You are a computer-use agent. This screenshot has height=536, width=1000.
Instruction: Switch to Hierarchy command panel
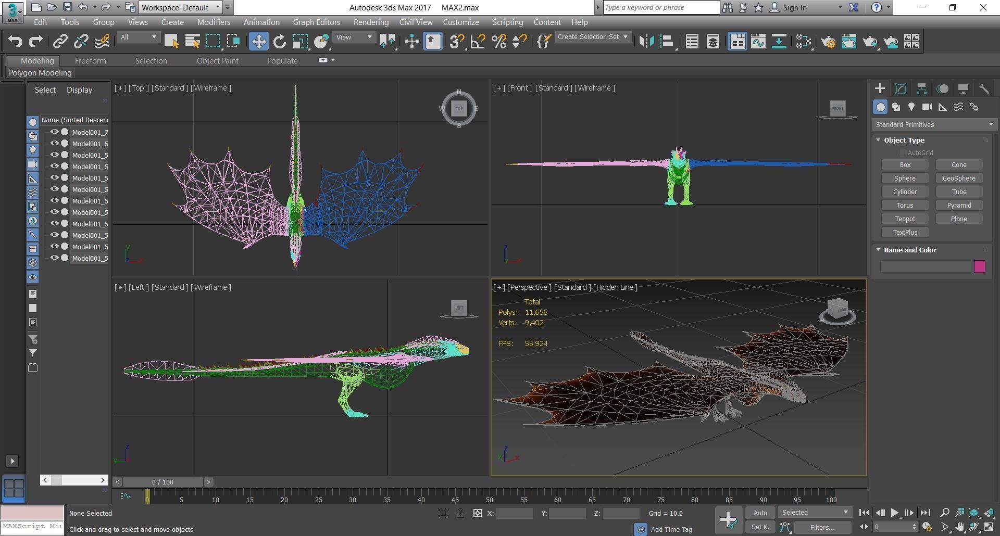pyautogui.click(x=921, y=88)
